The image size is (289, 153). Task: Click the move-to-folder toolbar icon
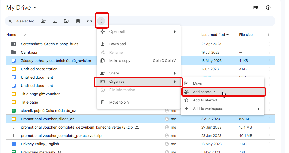66,21
